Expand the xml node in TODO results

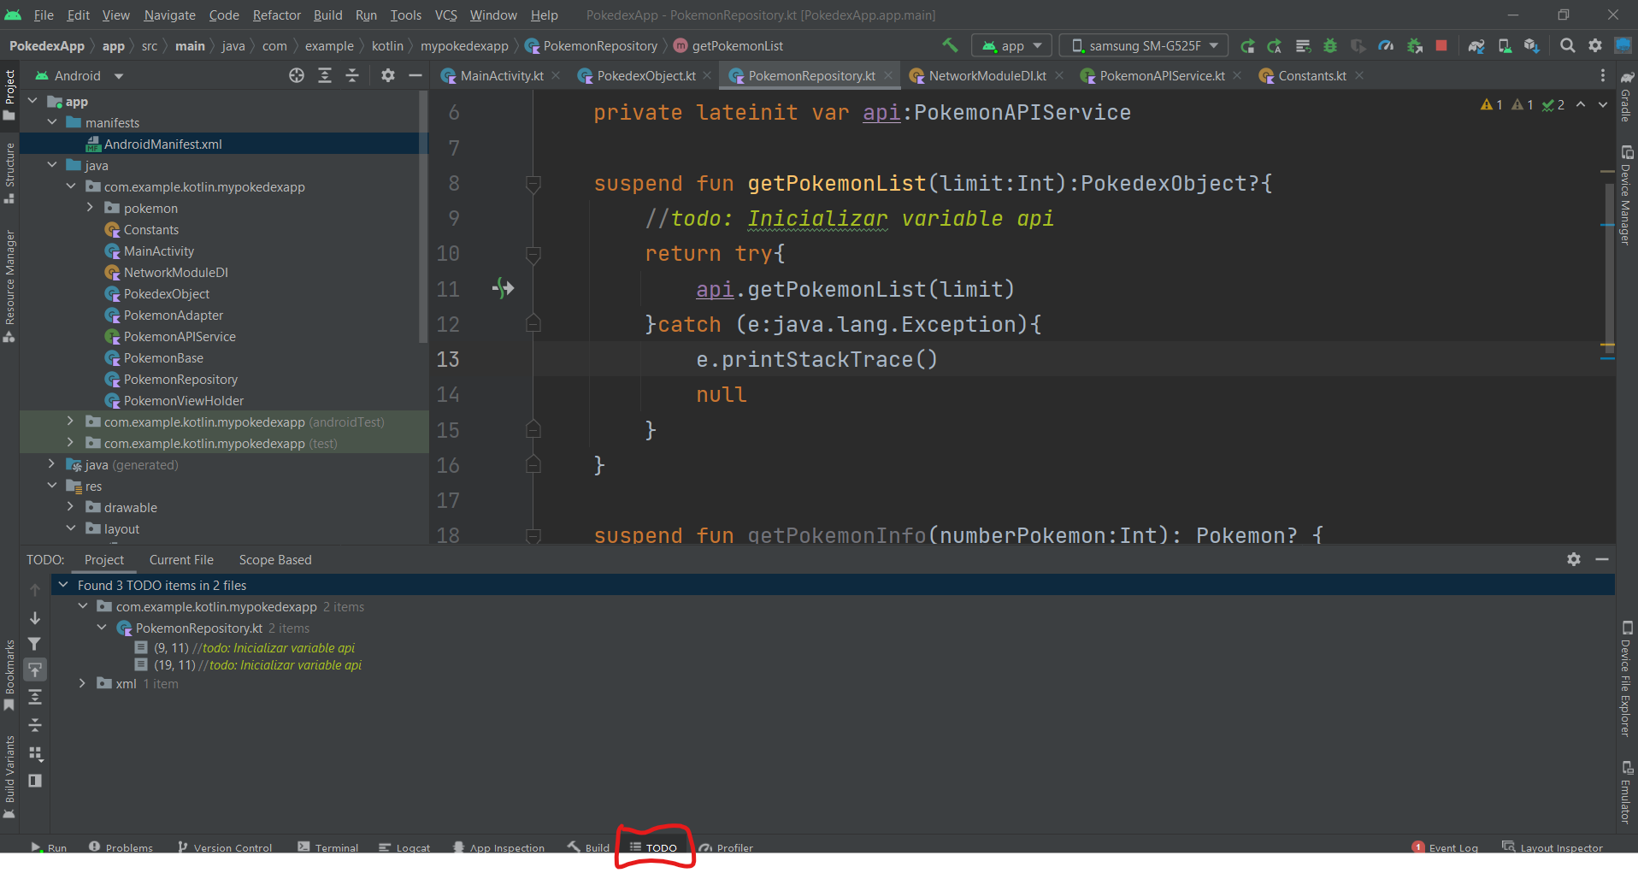pyautogui.click(x=82, y=683)
